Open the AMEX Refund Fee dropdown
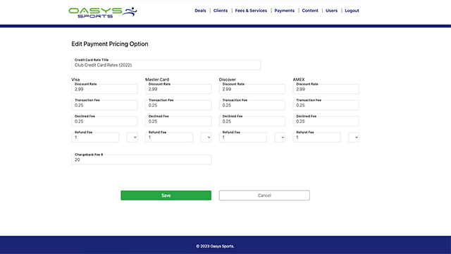 354,138
